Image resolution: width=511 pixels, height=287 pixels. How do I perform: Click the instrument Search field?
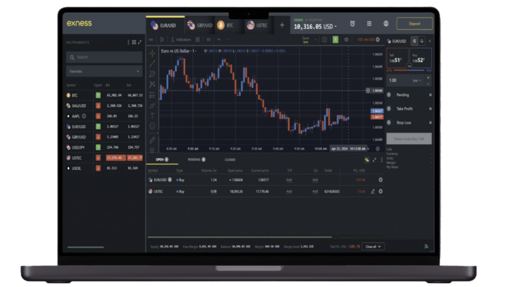tap(104, 57)
